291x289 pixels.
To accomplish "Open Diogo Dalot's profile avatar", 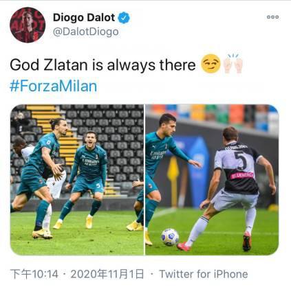I will pyautogui.click(x=28, y=25).
